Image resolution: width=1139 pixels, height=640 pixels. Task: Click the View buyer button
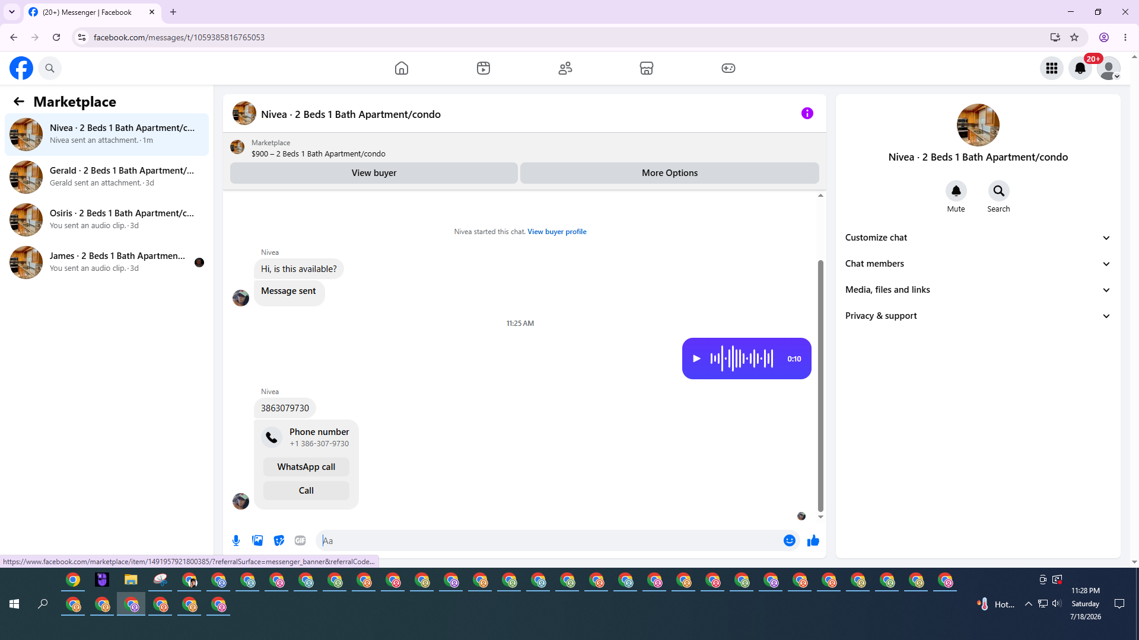[x=374, y=173]
